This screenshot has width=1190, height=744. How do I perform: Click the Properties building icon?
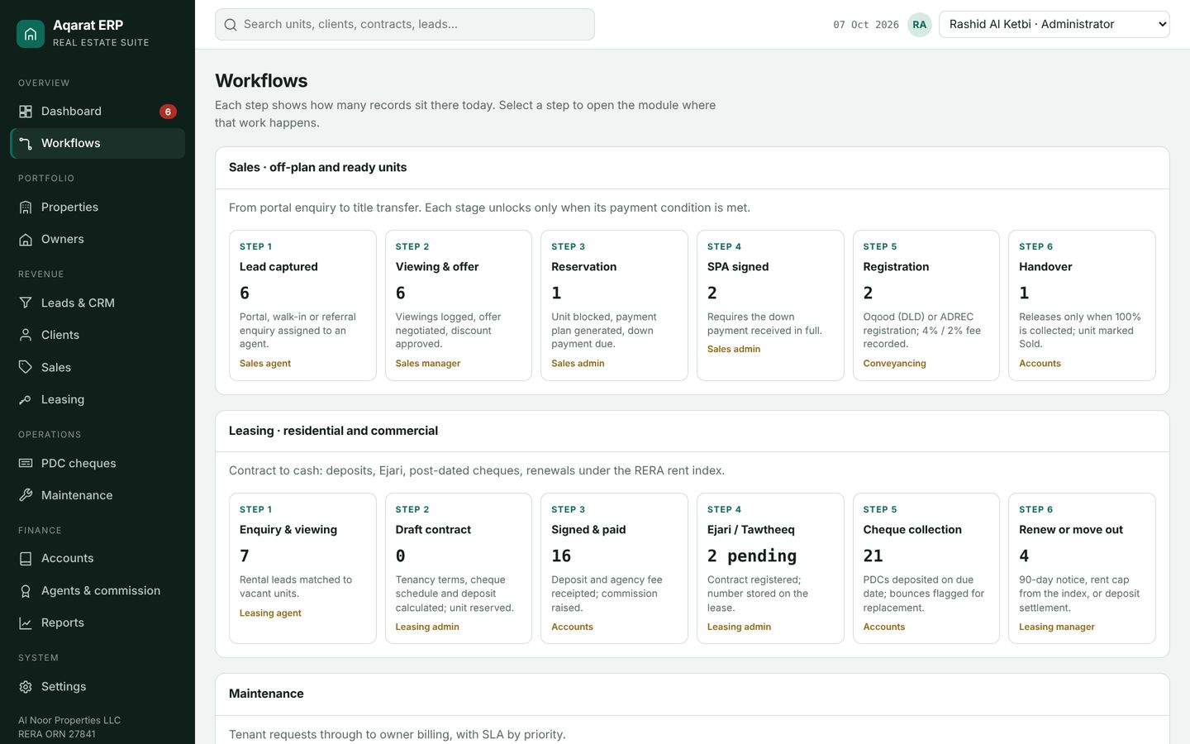click(x=26, y=207)
